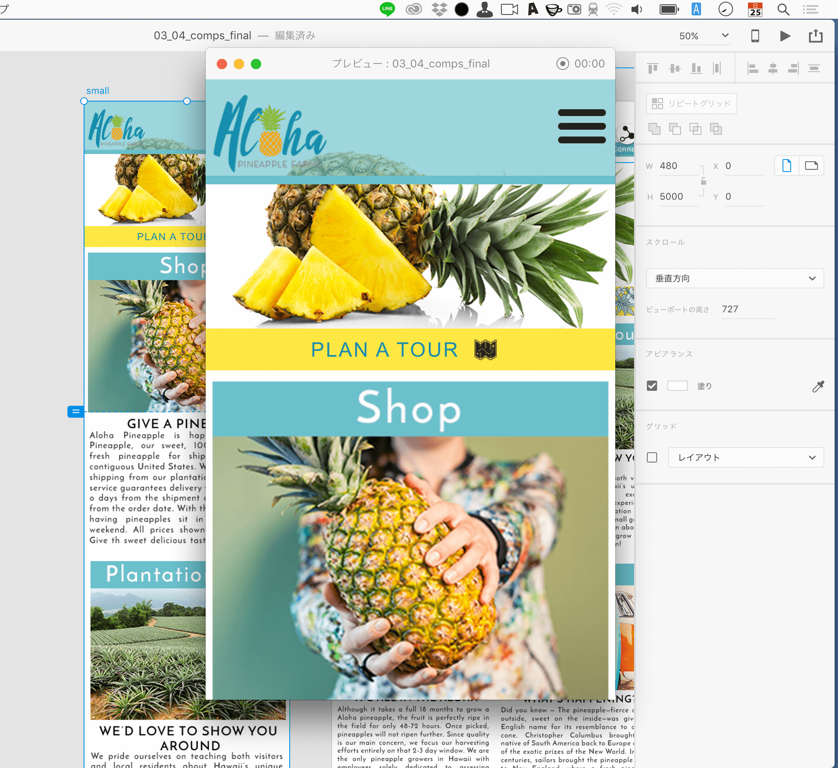Click the リピートグリッド button

tap(691, 104)
